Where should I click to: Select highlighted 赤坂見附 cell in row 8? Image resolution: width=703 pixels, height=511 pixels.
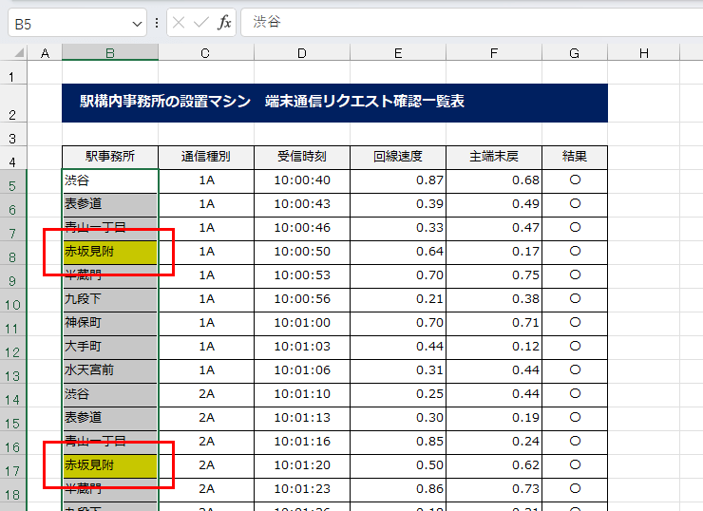point(110,252)
